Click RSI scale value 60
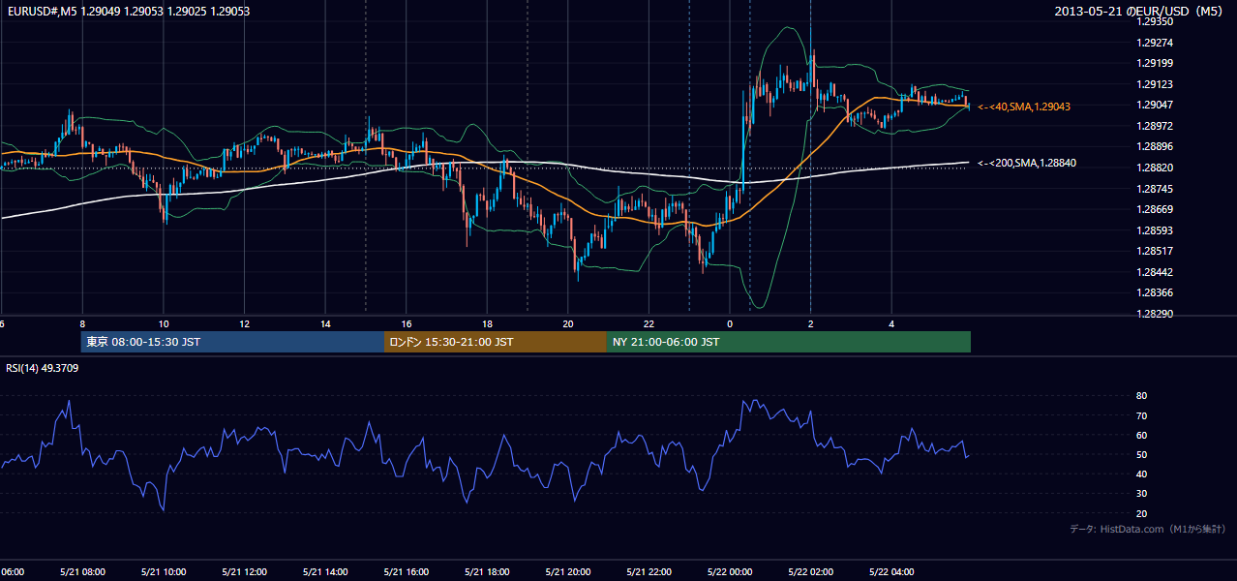The image size is (1237, 581). click(x=1141, y=436)
